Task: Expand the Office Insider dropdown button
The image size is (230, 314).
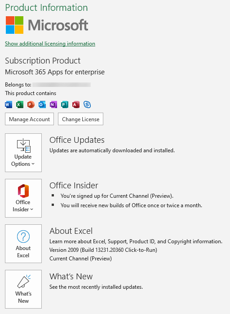Action: click(23, 198)
